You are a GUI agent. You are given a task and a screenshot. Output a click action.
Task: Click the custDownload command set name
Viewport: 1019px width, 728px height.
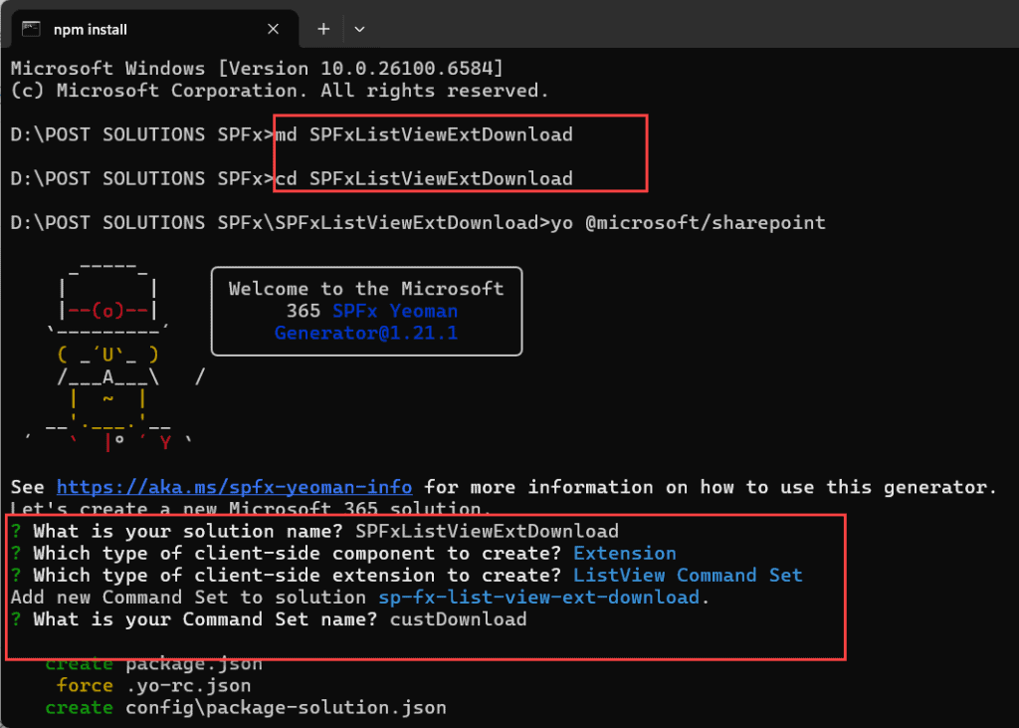458,619
